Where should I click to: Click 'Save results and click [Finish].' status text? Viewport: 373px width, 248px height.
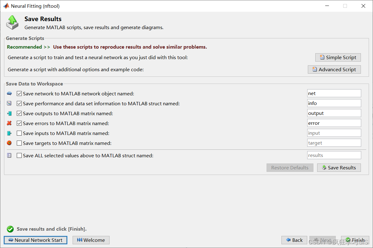[52, 229]
